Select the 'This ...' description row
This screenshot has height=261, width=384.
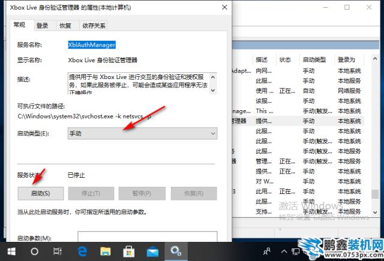click(x=264, y=111)
